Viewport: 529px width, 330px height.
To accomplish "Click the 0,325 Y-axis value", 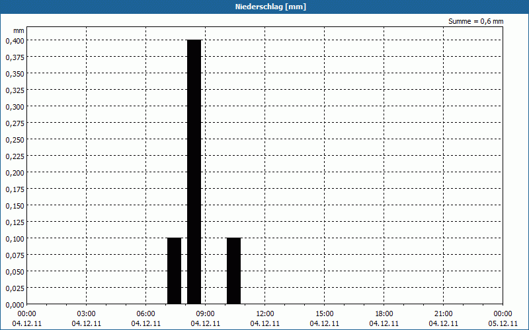I will [x=15, y=90].
